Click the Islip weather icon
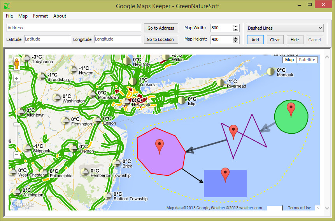Screen dimensions: 335x221 pos(182,100)
